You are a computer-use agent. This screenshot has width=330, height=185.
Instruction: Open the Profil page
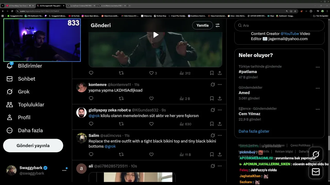18,117
